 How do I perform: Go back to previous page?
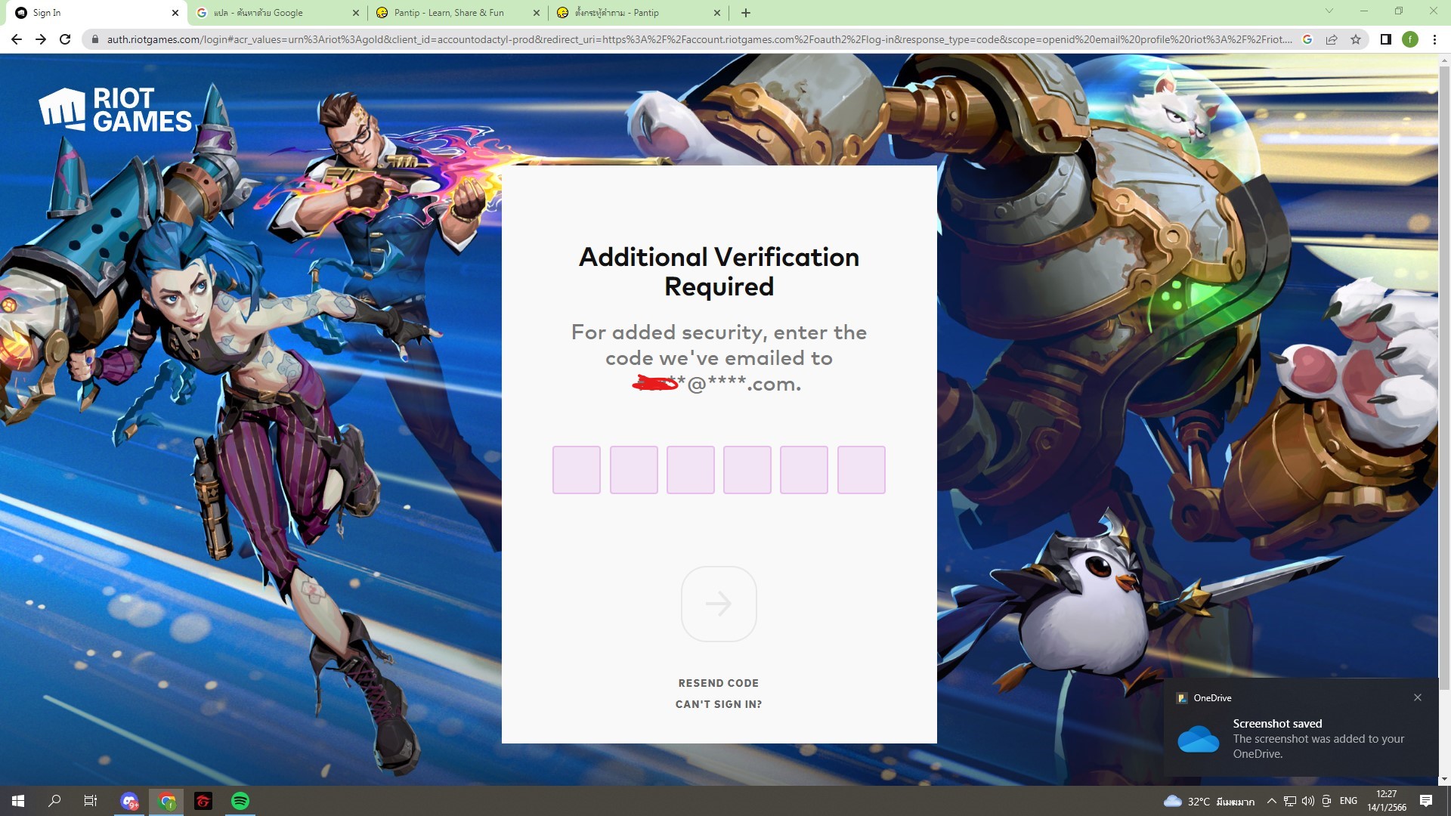coord(17,39)
